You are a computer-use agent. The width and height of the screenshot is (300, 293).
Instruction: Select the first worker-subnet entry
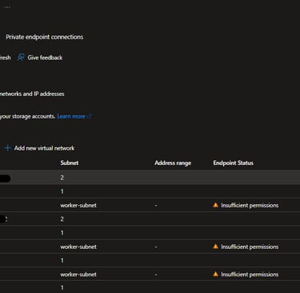(78, 205)
